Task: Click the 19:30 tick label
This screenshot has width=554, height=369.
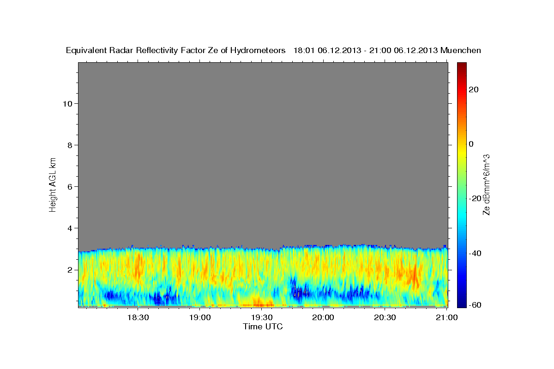Action: pos(261,317)
